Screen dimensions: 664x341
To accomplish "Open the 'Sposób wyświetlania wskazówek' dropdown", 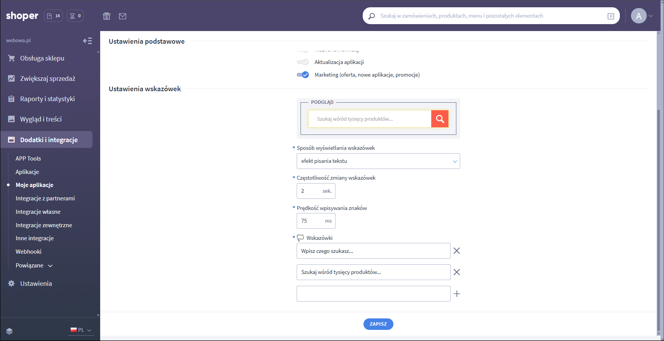I will tap(378, 161).
